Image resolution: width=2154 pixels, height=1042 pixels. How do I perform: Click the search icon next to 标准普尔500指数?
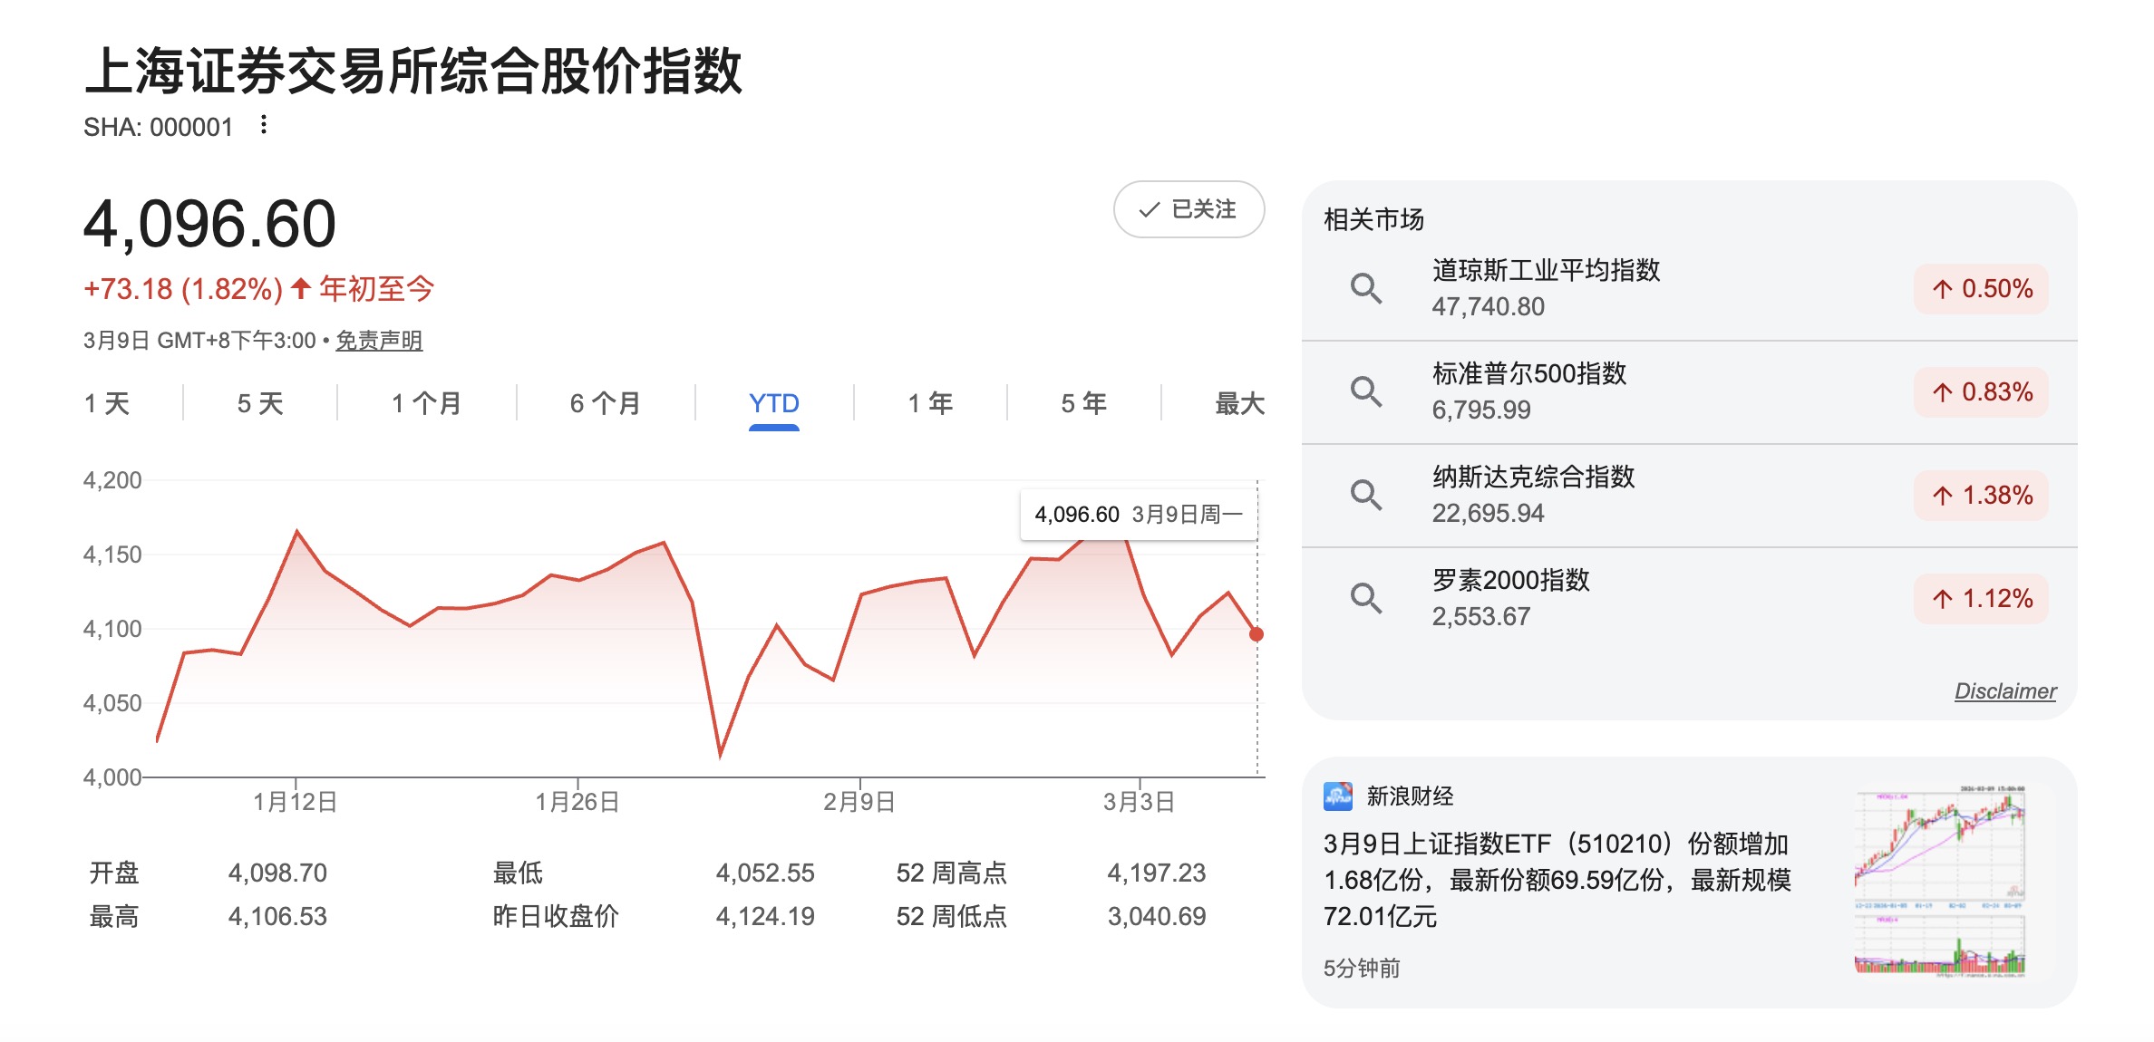[1365, 391]
